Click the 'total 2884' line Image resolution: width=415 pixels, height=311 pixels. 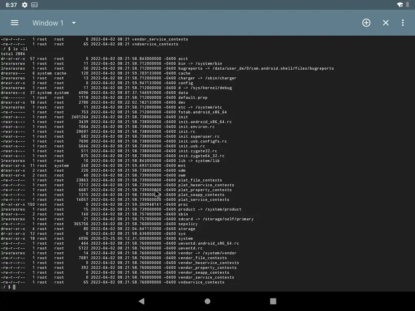tap(13, 54)
